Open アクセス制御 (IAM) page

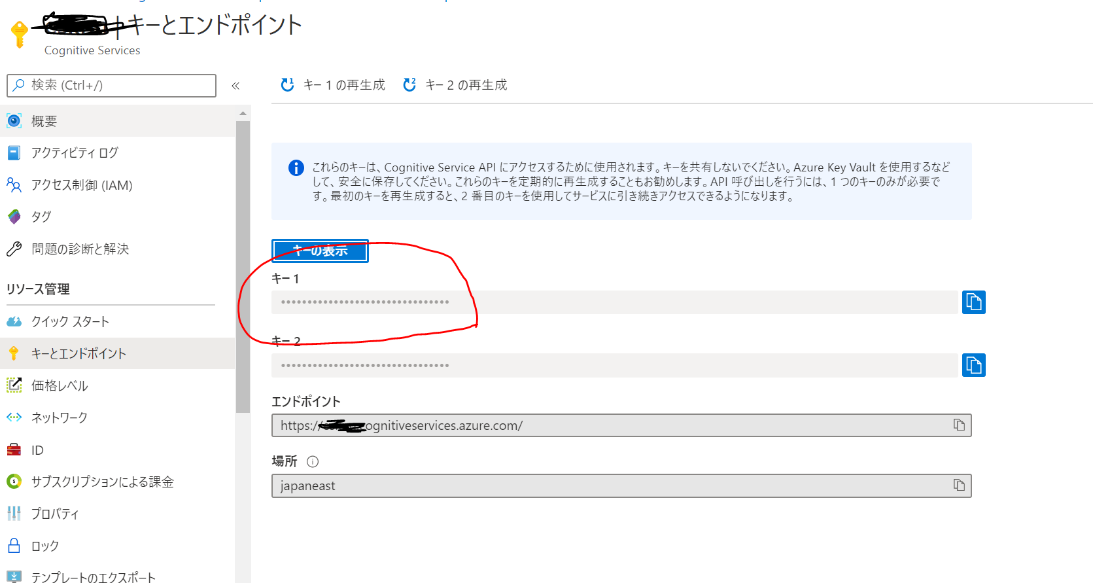coord(82,185)
